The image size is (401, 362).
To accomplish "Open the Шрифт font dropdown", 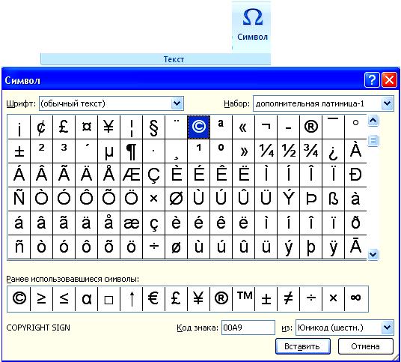I will pyautogui.click(x=177, y=103).
